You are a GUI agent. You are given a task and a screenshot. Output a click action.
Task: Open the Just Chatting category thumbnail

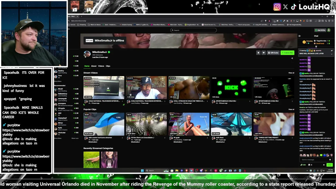[109, 160]
